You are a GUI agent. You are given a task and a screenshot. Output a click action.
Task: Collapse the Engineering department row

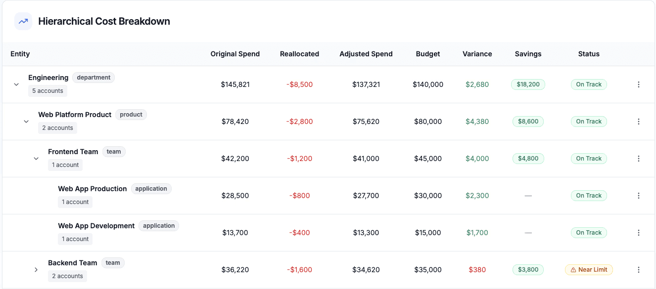pyautogui.click(x=16, y=84)
